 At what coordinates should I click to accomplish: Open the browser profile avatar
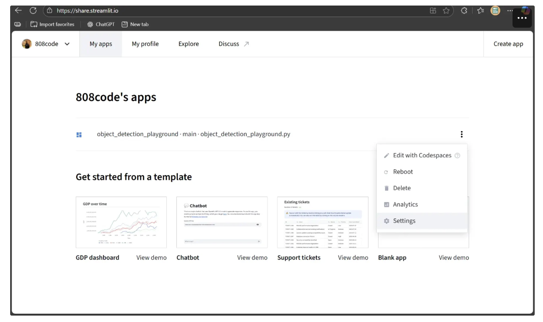click(x=495, y=11)
